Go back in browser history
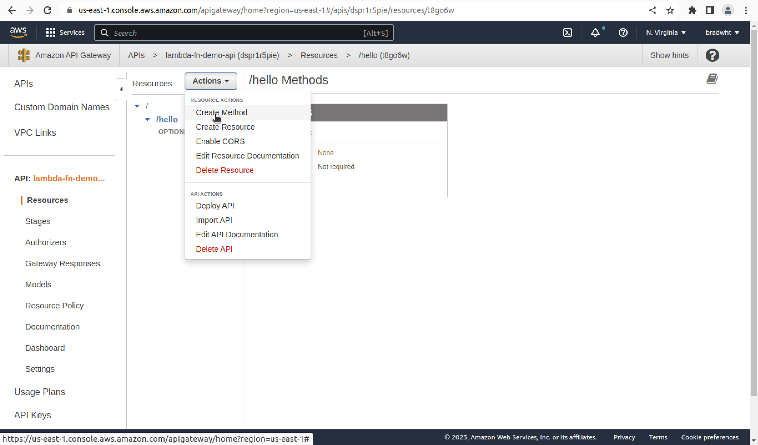The image size is (758, 445). tap(12, 10)
